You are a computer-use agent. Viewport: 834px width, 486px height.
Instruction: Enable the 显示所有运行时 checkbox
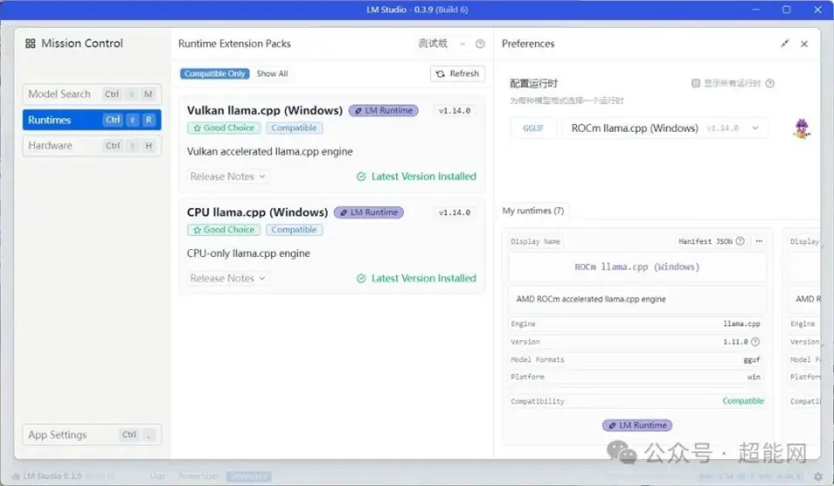pyautogui.click(x=695, y=83)
